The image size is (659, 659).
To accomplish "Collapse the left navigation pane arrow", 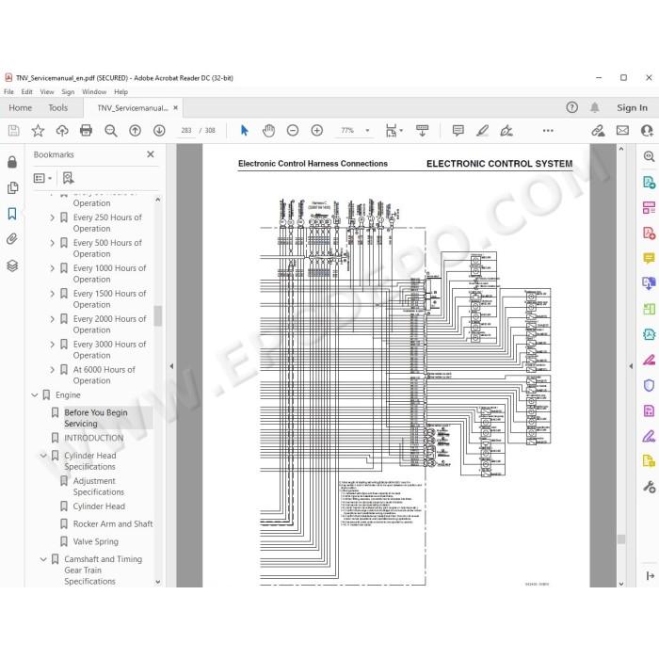I will click(171, 366).
